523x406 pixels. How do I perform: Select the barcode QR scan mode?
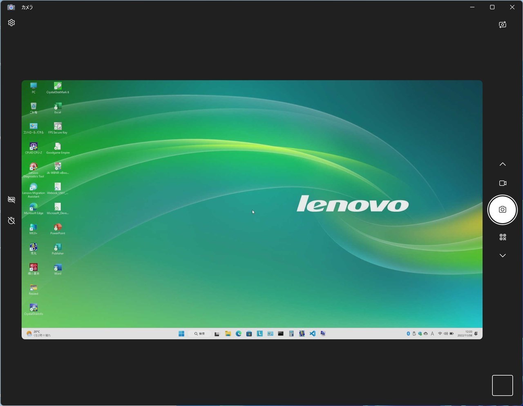pyautogui.click(x=503, y=237)
